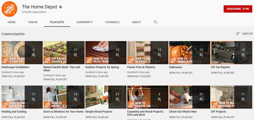Screen dimensions: 254x120
Task: View full playlist for Check Out What's New
Action: (181, 117)
